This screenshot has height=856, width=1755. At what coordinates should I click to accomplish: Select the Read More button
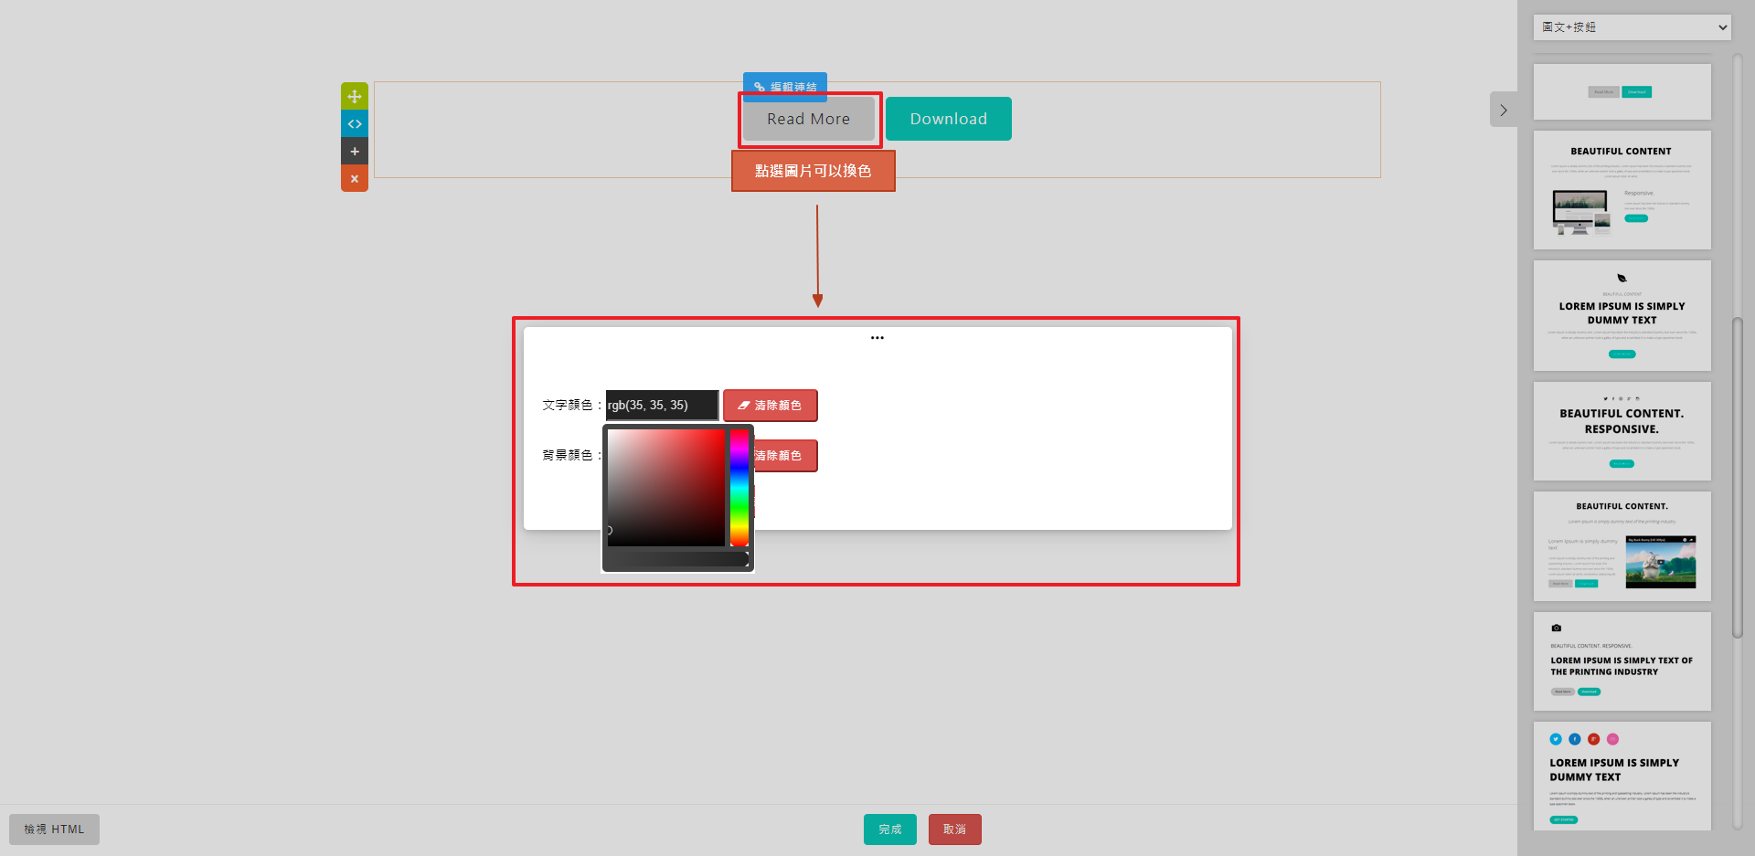tap(808, 119)
